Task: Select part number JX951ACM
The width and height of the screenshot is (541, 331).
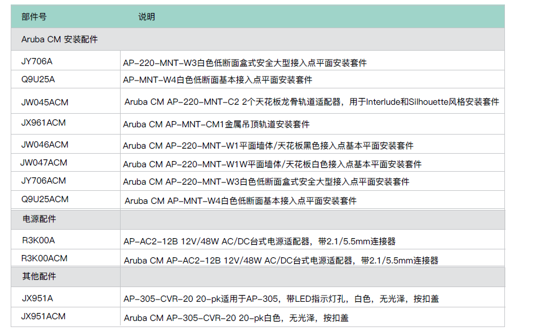Action: pyautogui.click(x=43, y=316)
